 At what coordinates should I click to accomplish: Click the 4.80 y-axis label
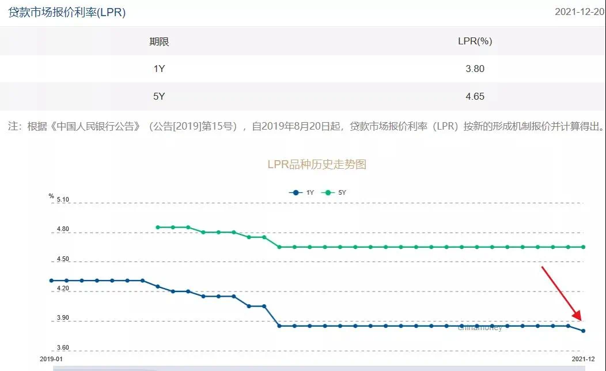(63, 229)
